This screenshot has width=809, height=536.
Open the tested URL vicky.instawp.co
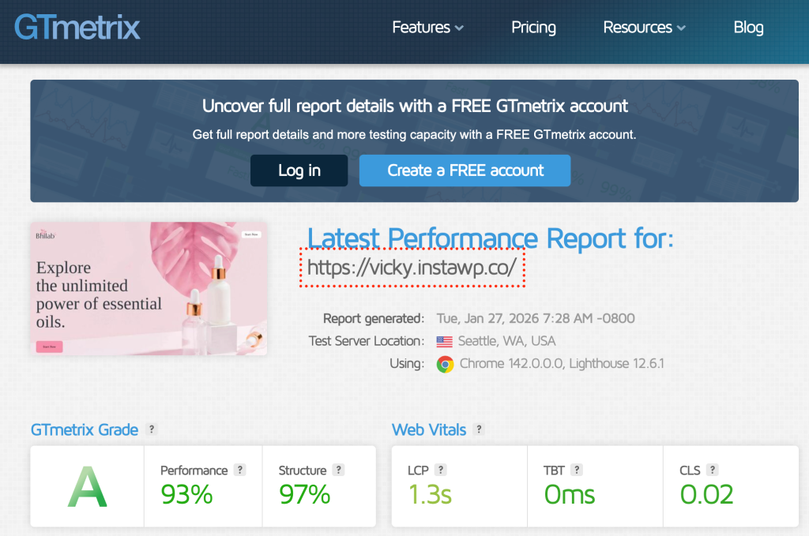pyautogui.click(x=412, y=269)
